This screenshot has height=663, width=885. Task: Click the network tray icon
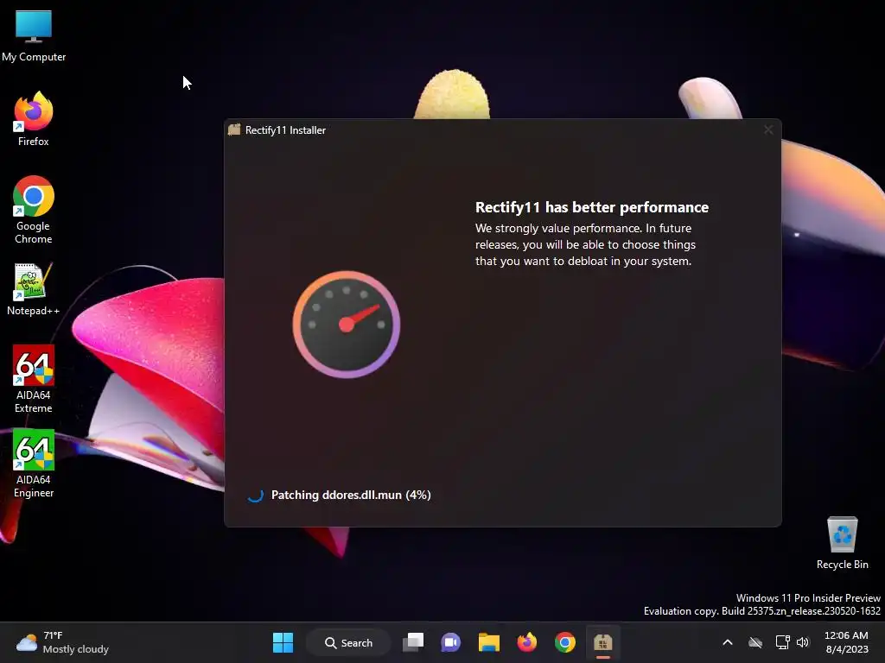782,642
